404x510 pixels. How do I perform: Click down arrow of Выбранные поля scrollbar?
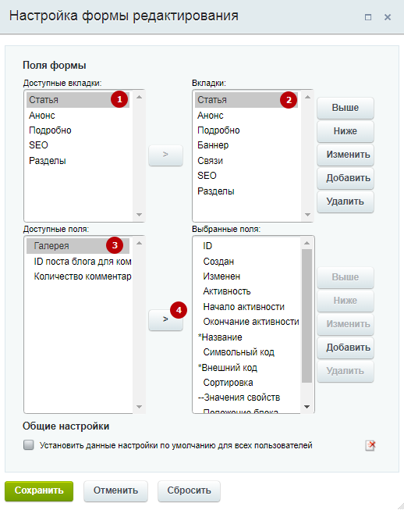coord(307,407)
